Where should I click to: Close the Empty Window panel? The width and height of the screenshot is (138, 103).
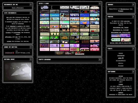tap(100, 60)
